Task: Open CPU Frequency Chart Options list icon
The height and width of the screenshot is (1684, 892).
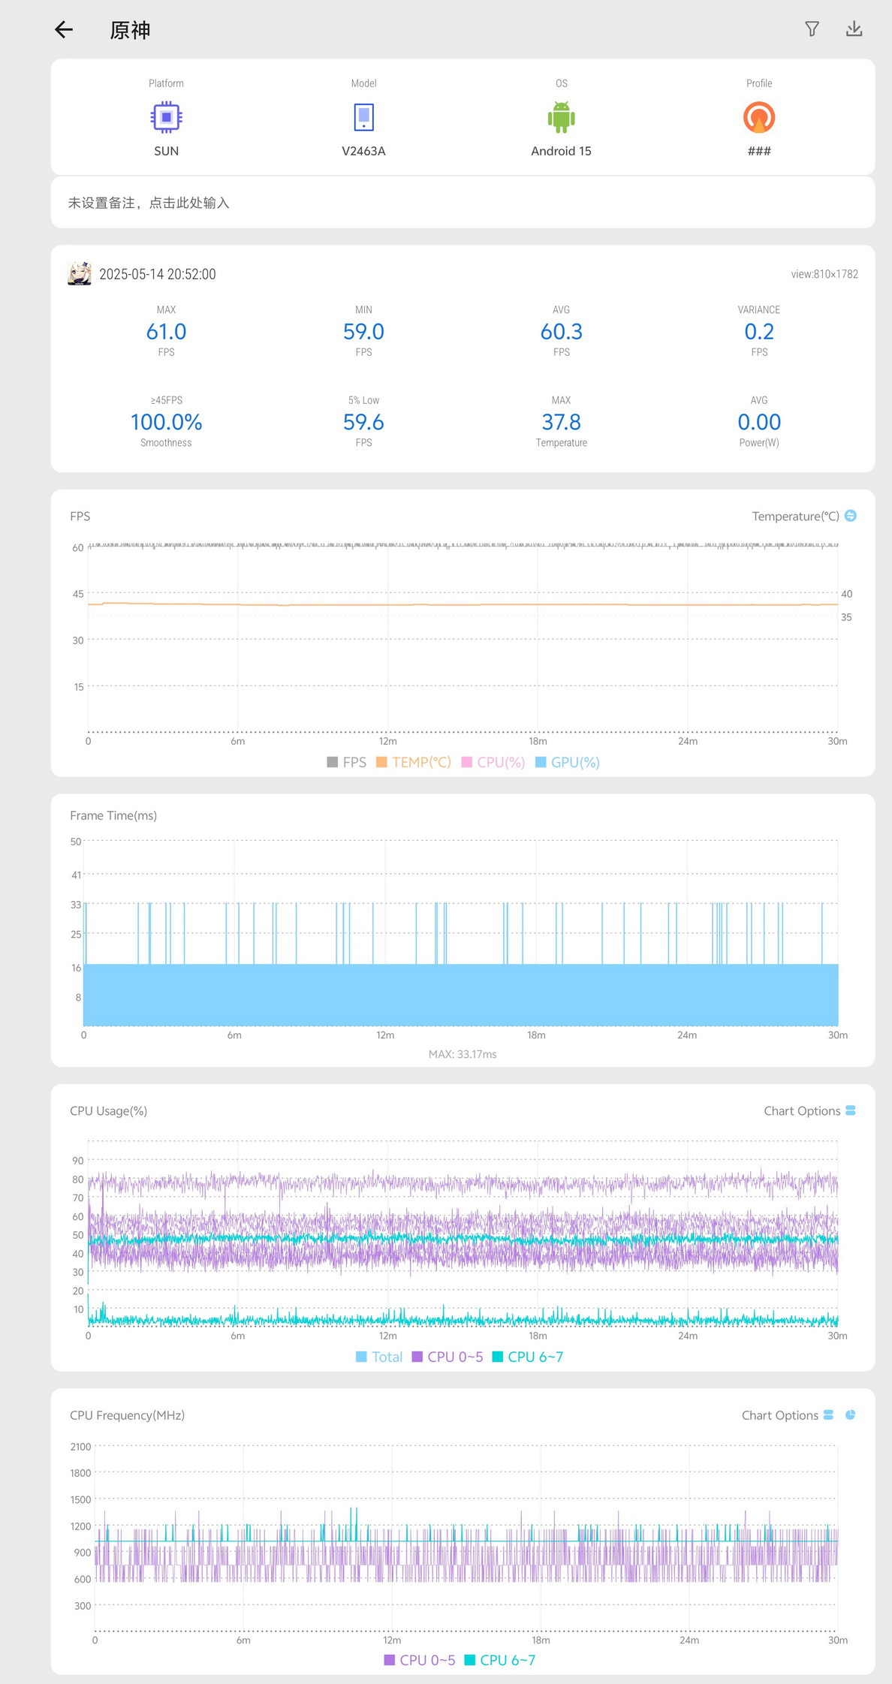Action: (x=828, y=1414)
